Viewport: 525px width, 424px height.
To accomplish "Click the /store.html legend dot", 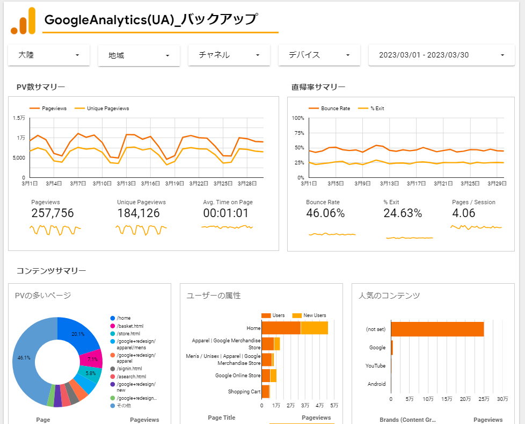I will coord(113,334).
